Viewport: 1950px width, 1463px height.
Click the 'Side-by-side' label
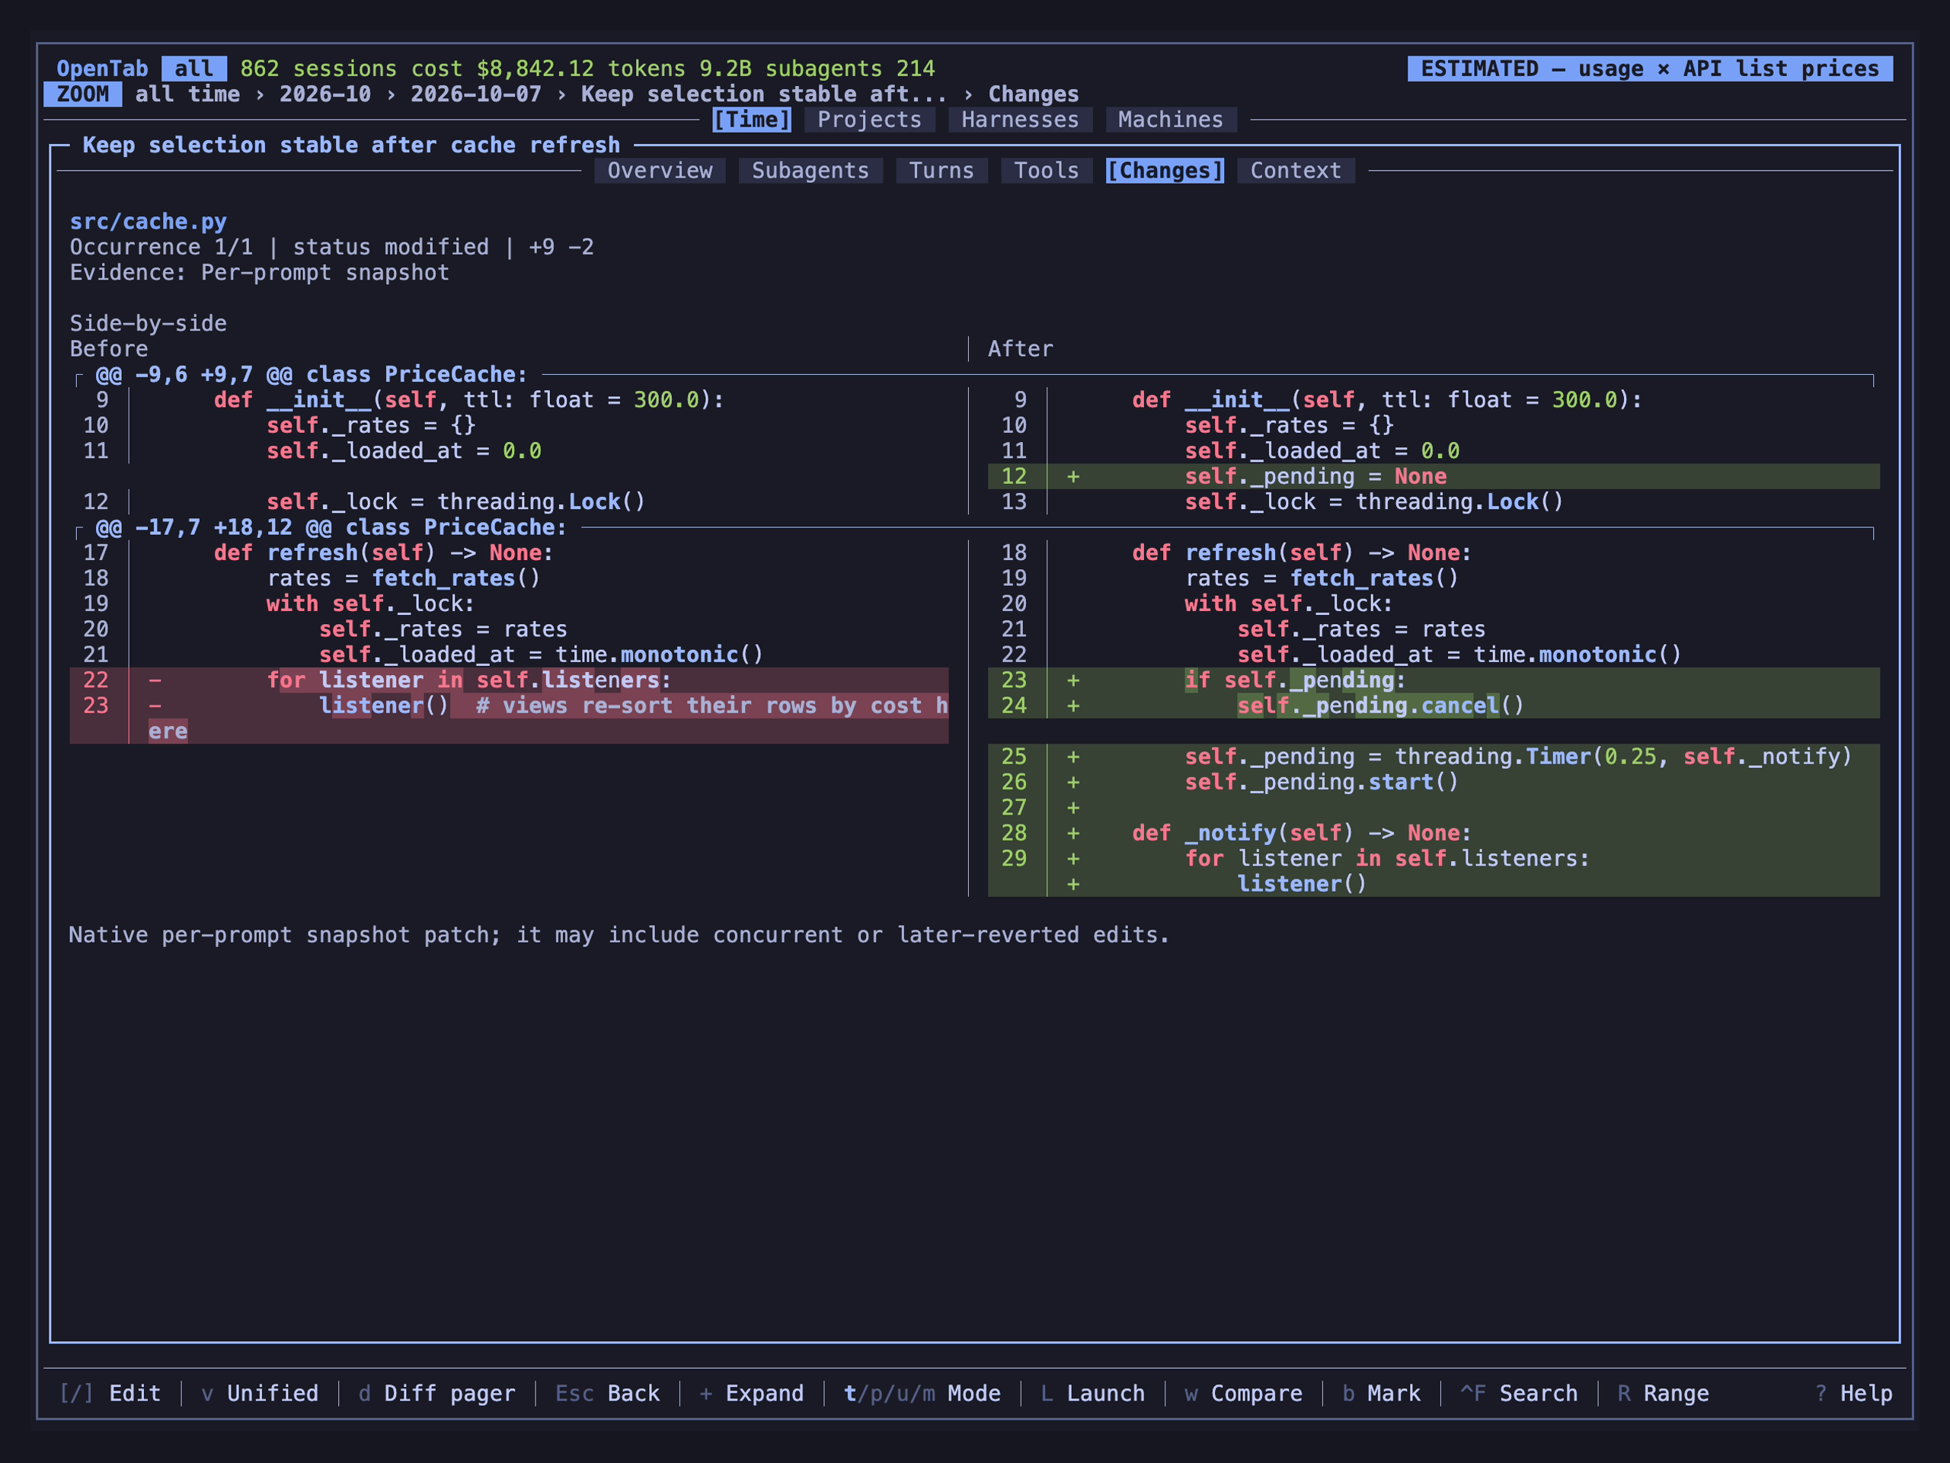point(148,324)
